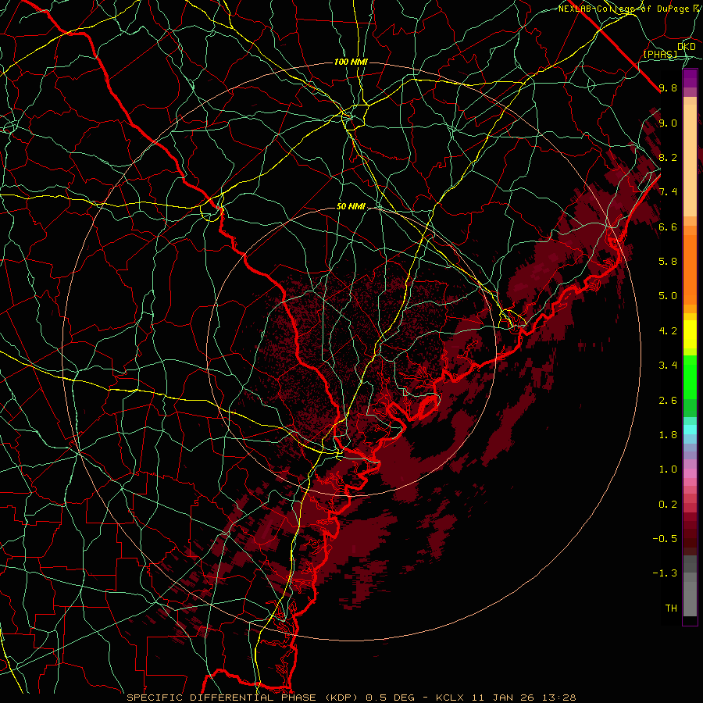Click the -1.3 scale value
Viewport: 703px width, 703px height.
pos(665,573)
